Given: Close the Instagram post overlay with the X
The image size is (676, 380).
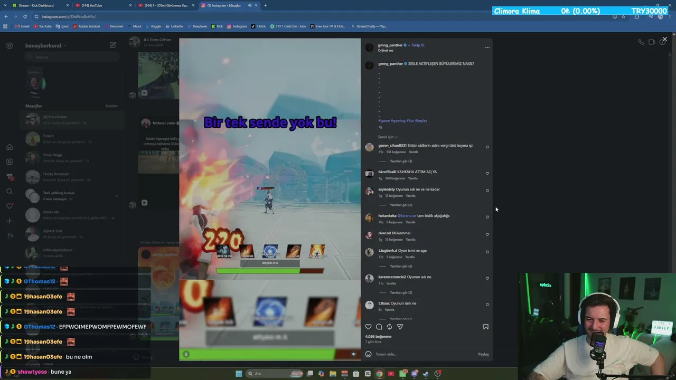Looking at the screenshot, I should pos(665,39).
